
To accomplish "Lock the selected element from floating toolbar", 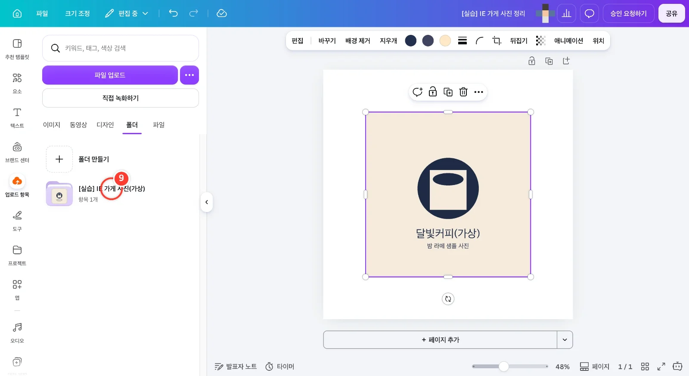I will click(x=433, y=92).
